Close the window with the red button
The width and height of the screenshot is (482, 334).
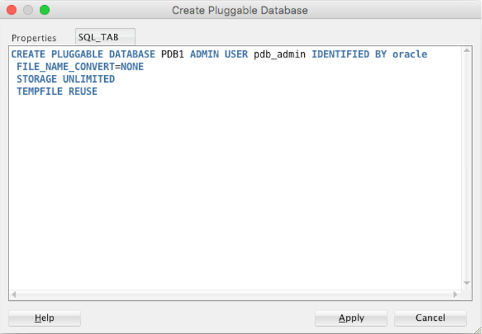pyautogui.click(x=14, y=10)
